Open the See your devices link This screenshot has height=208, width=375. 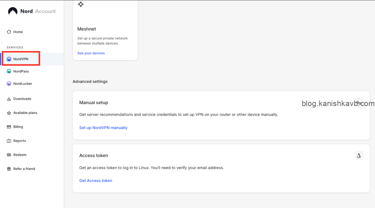pos(91,53)
